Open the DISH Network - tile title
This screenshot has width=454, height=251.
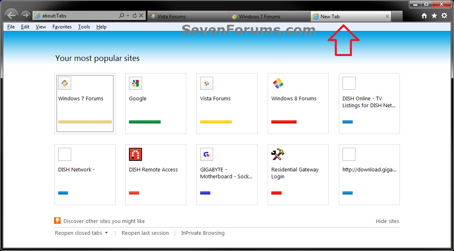(x=77, y=170)
